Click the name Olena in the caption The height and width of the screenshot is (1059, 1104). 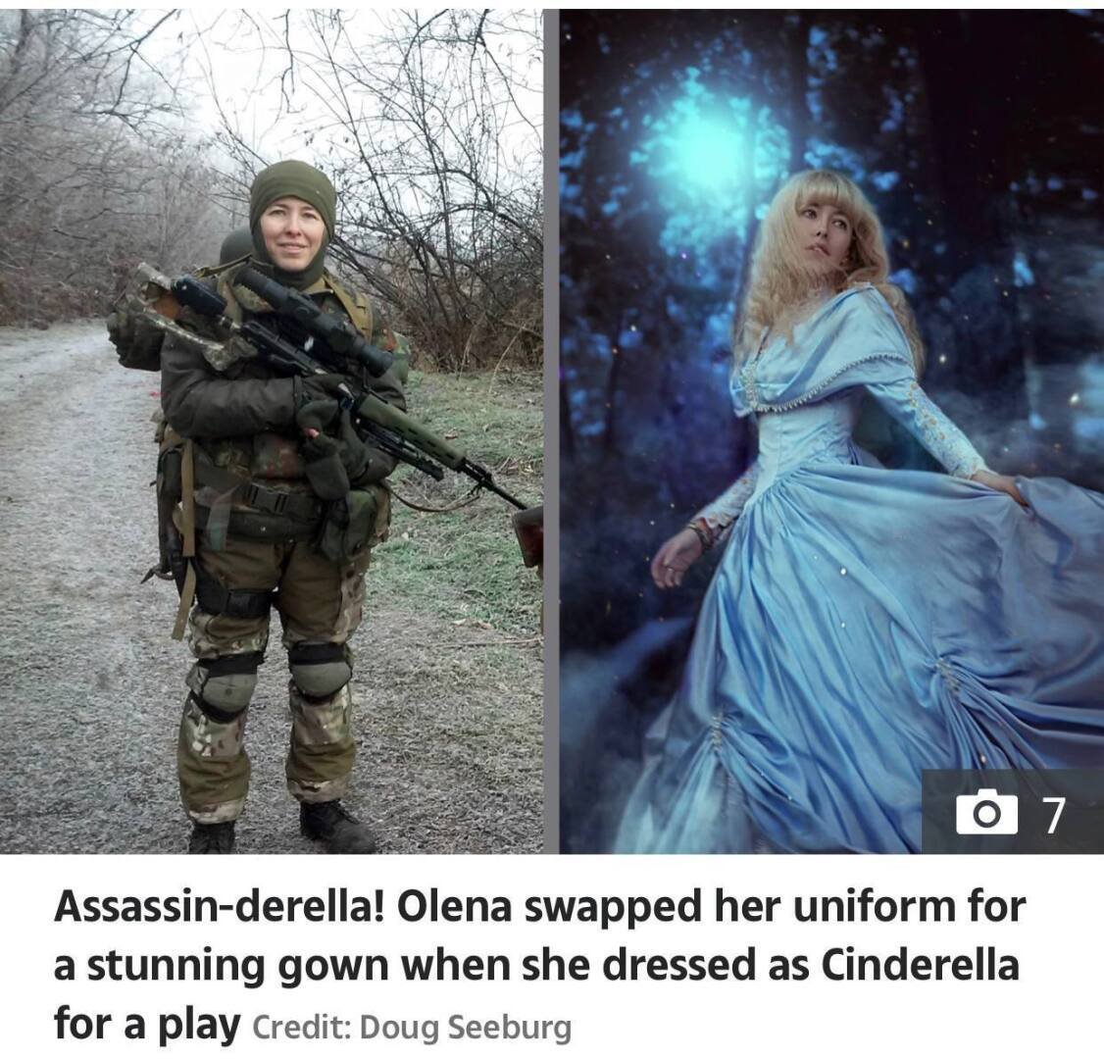(x=453, y=906)
